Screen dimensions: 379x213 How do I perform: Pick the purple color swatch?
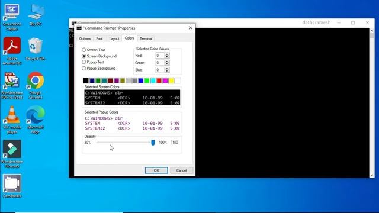click(117, 80)
